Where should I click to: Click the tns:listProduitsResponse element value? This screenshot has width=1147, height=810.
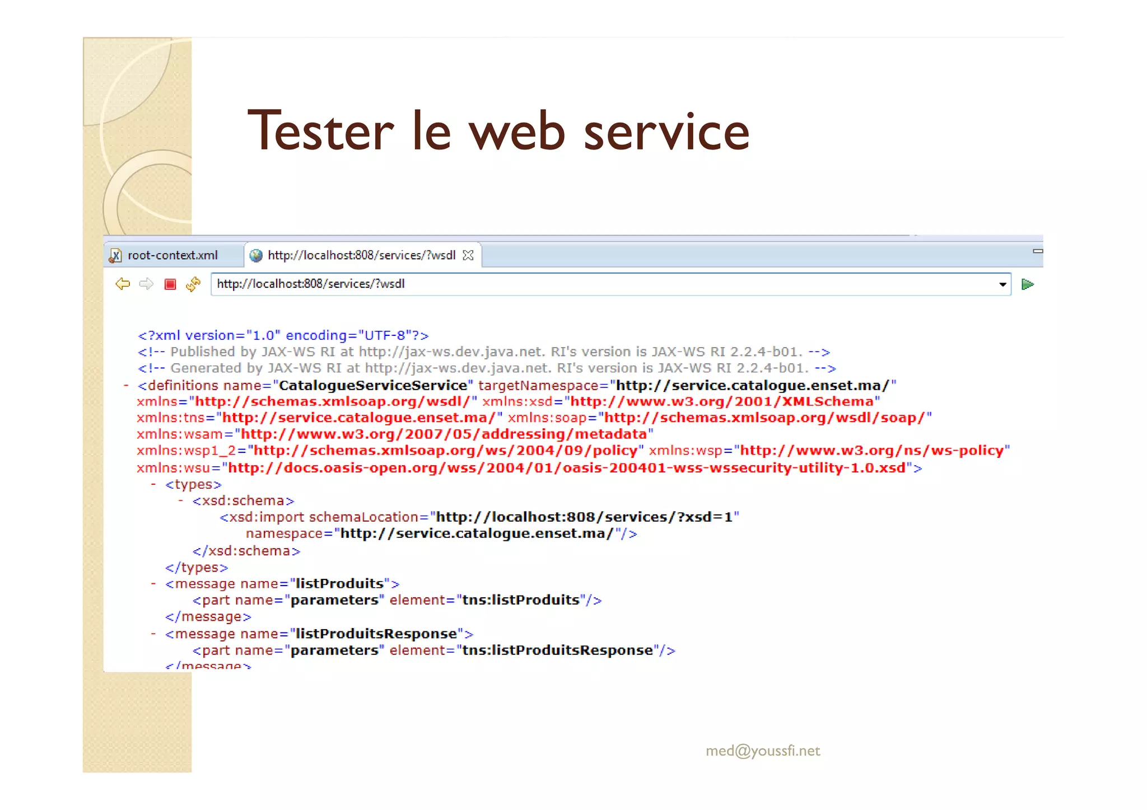pyautogui.click(x=558, y=650)
